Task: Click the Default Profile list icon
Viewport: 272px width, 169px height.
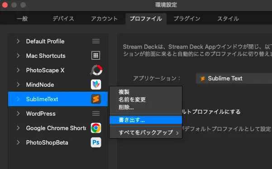Action: click(96, 41)
